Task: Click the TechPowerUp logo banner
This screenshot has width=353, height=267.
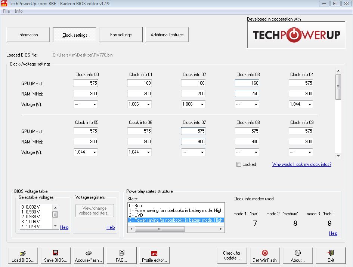Action: point(296,35)
